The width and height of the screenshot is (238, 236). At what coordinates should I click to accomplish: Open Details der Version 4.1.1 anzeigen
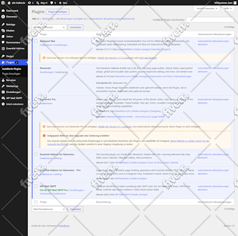tap(115, 126)
